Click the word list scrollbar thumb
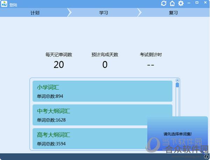 (x=177, y=85)
